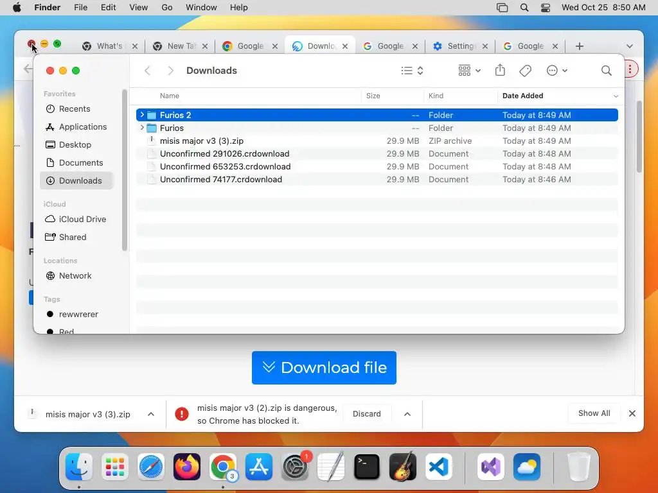Viewport: 658px width, 493px height.
Task: Click the Finder sidebar scrollbar
Action: [124, 170]
